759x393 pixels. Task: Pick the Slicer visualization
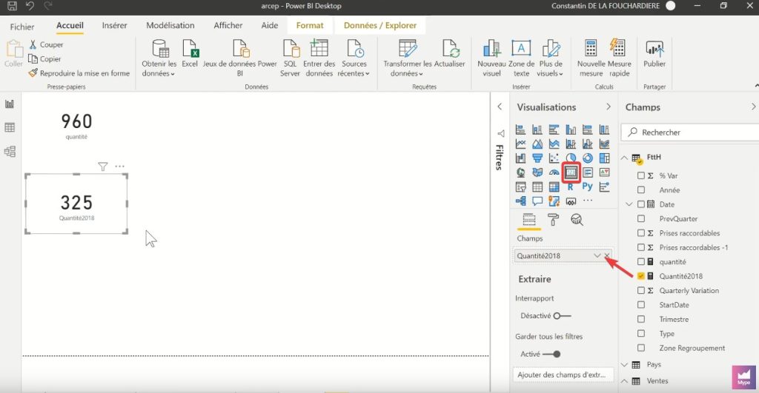(521, 187)
